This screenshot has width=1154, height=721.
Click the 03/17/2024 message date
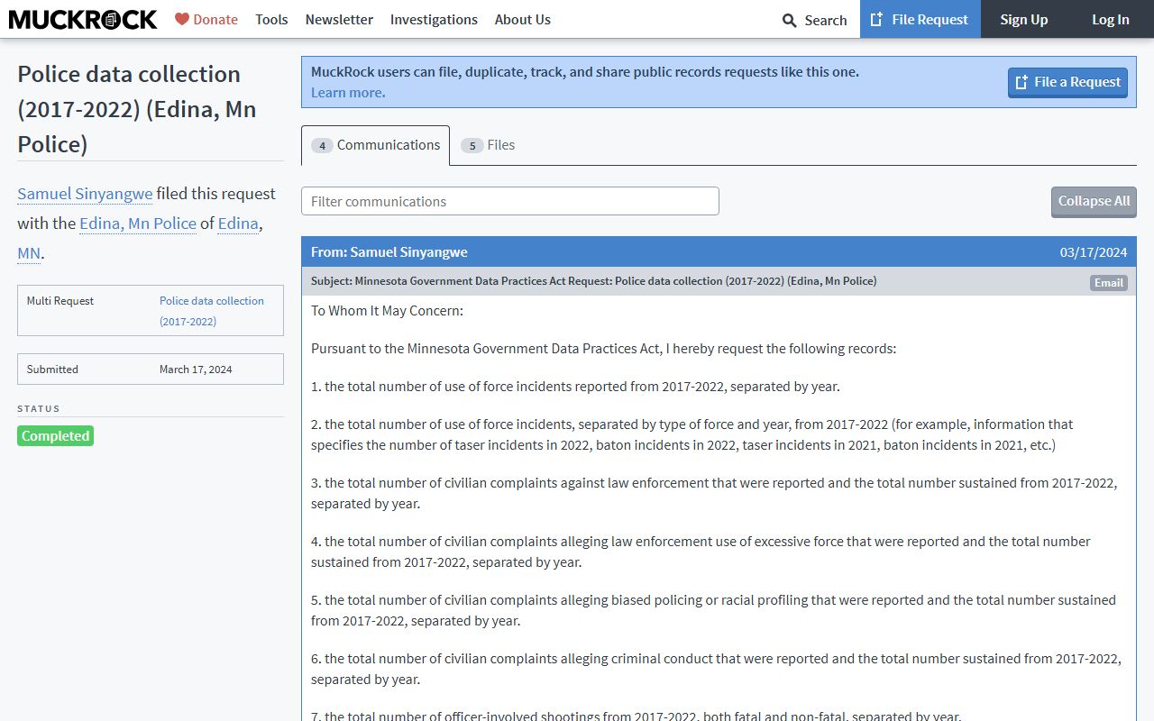pos(1094,252)
